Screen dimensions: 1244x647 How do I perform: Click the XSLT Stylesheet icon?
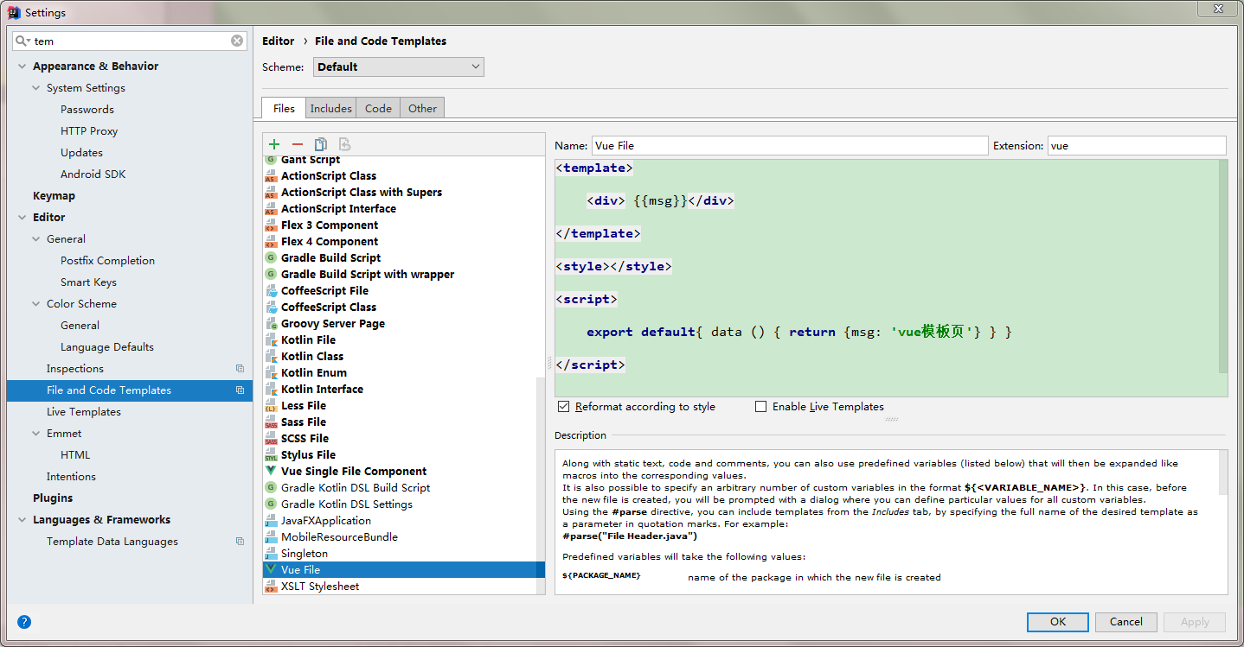271,587
